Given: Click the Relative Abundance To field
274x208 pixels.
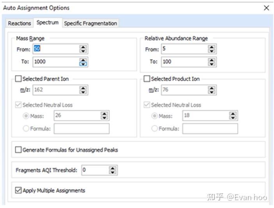Looking at the screenshot, I should [x=184, y=62].
